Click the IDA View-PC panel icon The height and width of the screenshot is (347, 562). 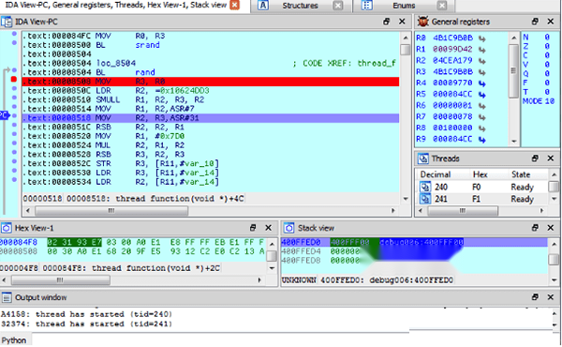point(7,22)
